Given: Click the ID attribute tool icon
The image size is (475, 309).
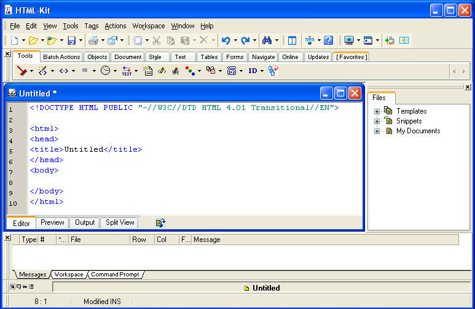Looking at the screenshot, I should 253,71.
